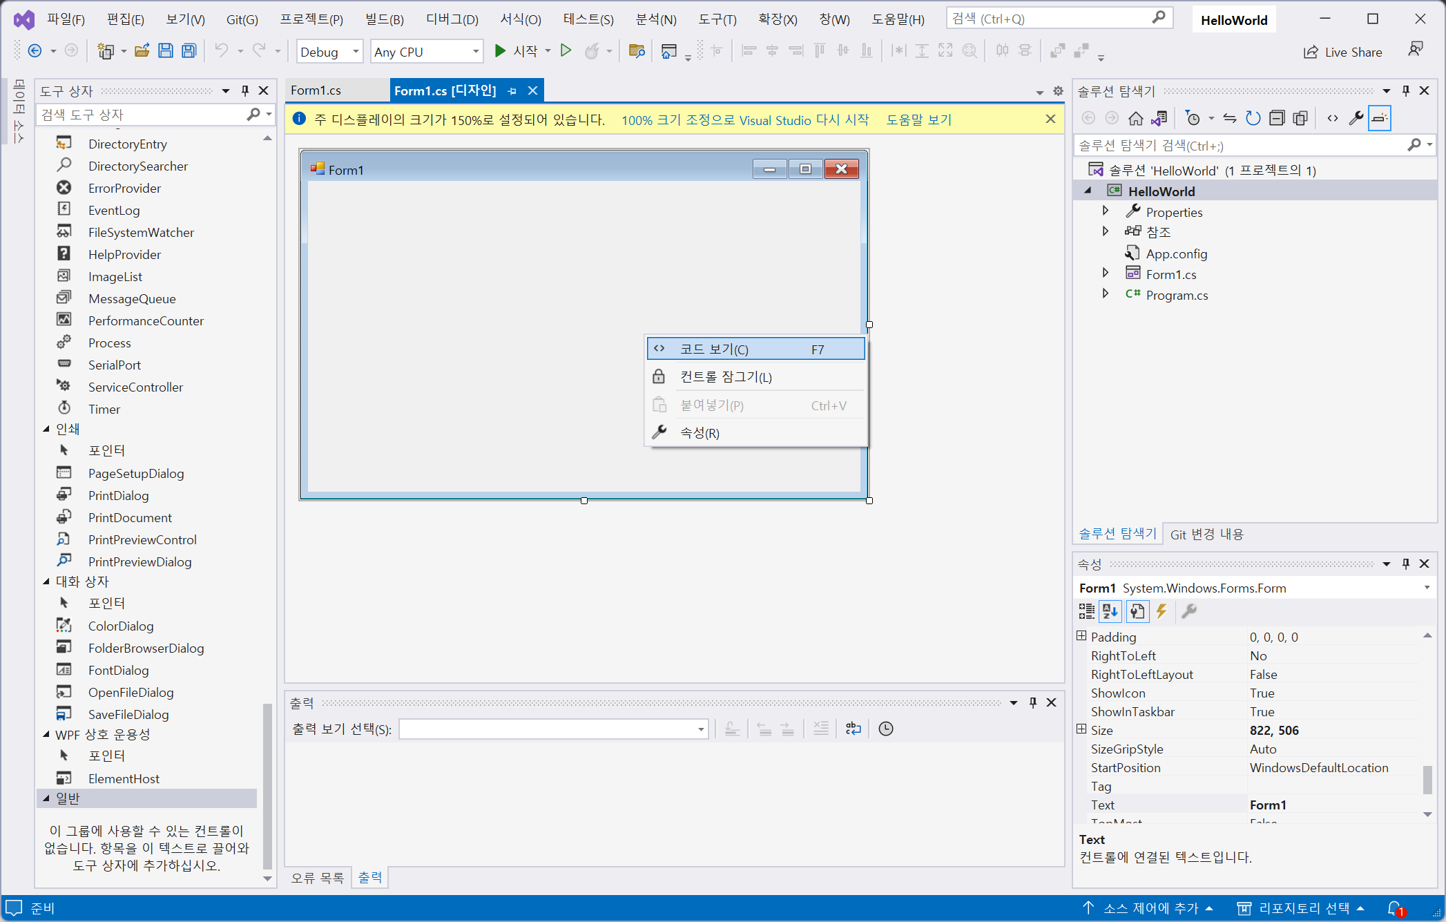
Task: Click the Refresh icon in Solution Explorer
Action: (x=1253, y=118)
